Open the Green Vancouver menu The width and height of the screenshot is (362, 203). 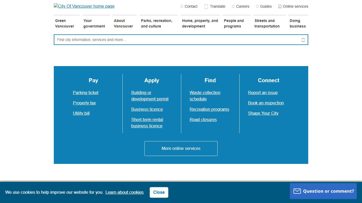coord(65,23)
